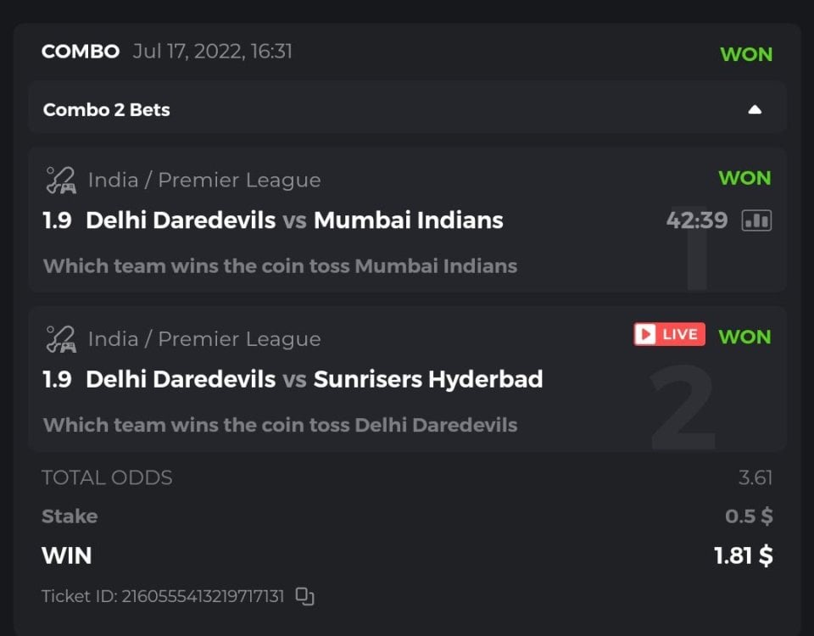Click the 3.61 total odds value
The height and width of the screenshot is (636, 814).
[x=755, y=477]
